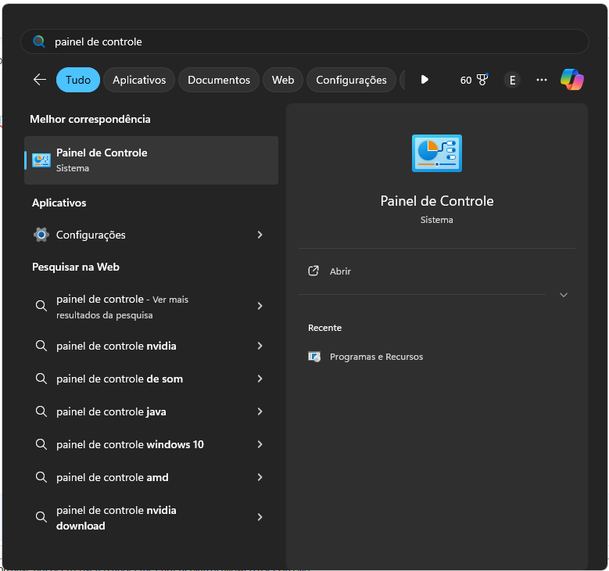The image size is (609, 571).
Task: Select 'painel de controle amd' suggestion
Action: 151,477
